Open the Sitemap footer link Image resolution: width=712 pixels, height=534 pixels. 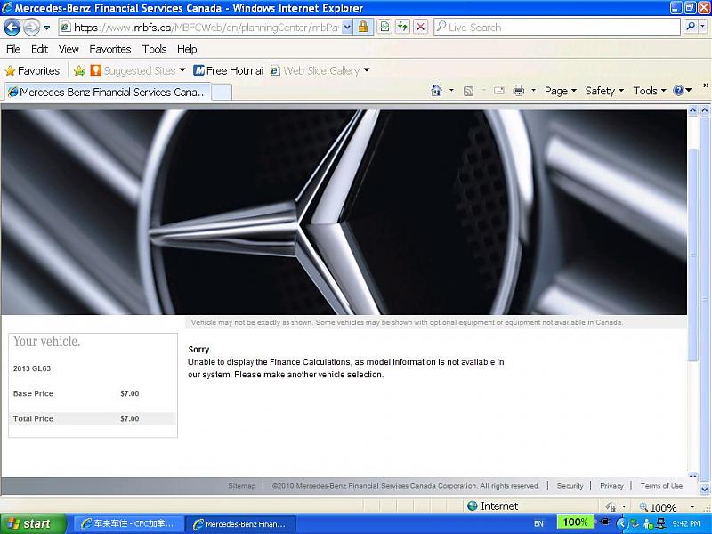[x=241, y=485]
